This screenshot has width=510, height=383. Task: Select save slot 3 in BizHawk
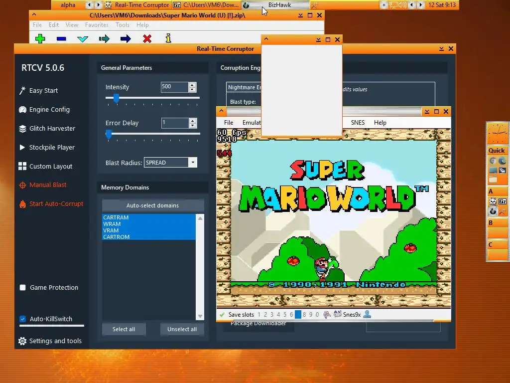[272, 315]
